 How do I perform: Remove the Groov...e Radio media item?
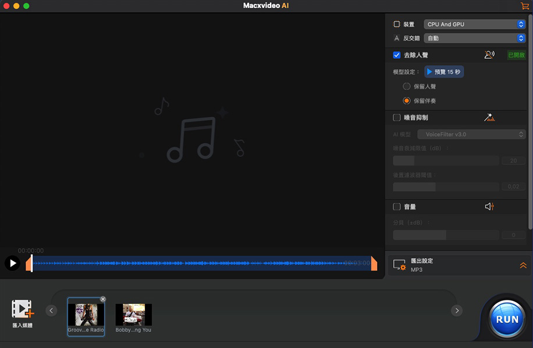click(103, 299)
